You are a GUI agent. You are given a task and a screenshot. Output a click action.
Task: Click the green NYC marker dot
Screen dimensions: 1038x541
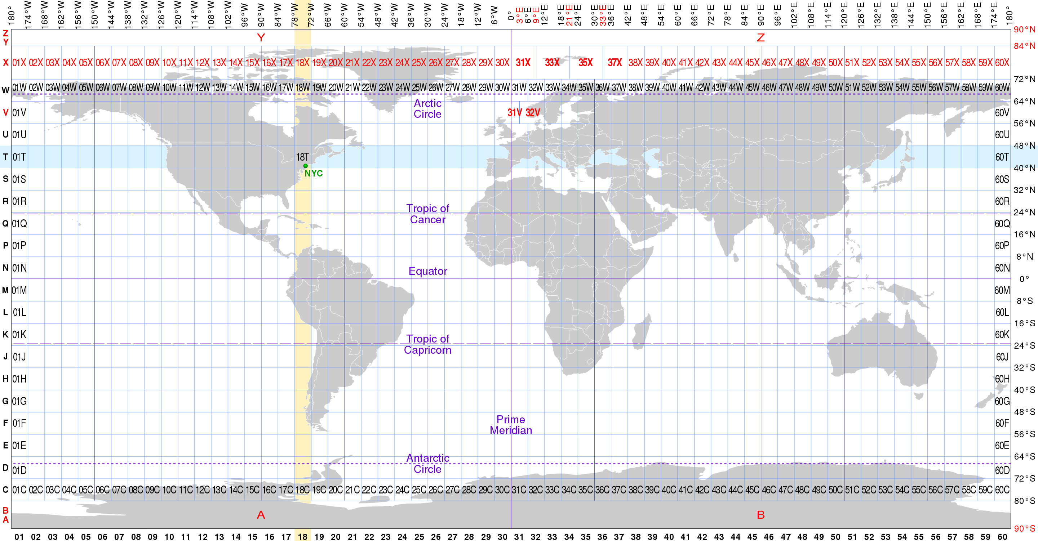click(x=305, y=166)
